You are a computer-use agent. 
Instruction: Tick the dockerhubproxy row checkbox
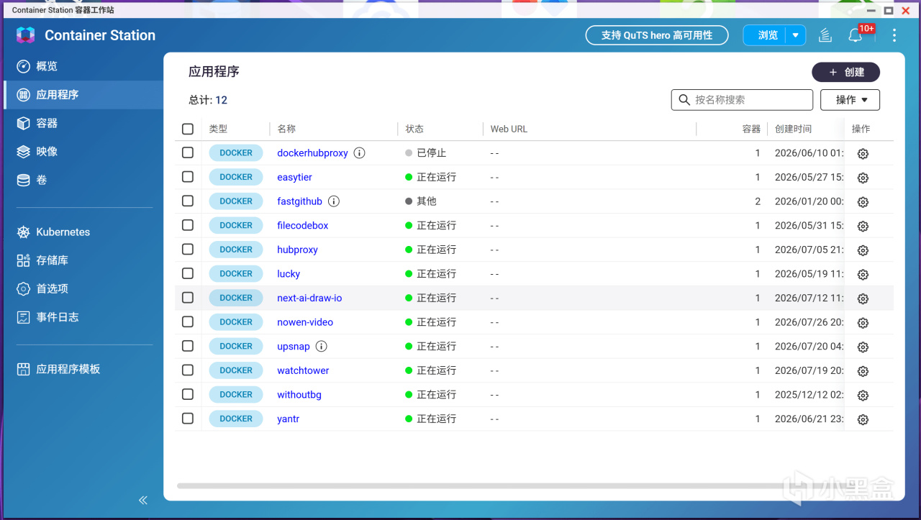click(x=188, y=152)
